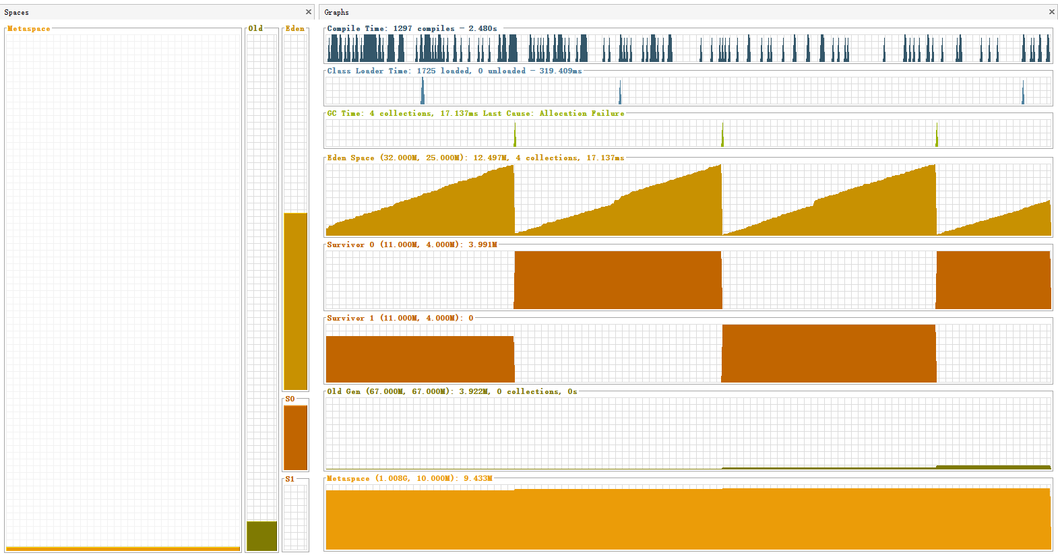This screenshot has height=557, width=1058.
Task: Select the Survivor 1 graph header label
Action: tap(400, 318)
